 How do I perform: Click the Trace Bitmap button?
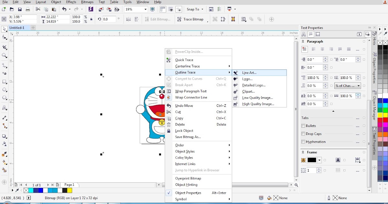tap(190, 19)
